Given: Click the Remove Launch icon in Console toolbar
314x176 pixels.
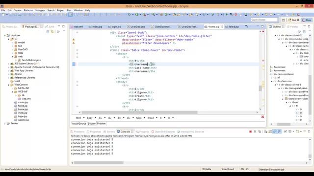Looking at the screenshot, I should [x=255, y=132].
